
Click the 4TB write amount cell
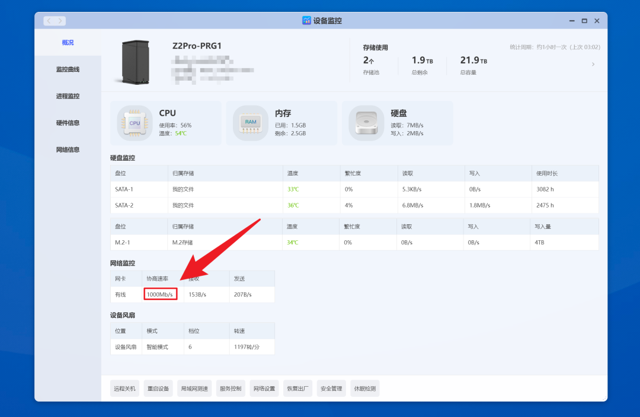[565, 242]
